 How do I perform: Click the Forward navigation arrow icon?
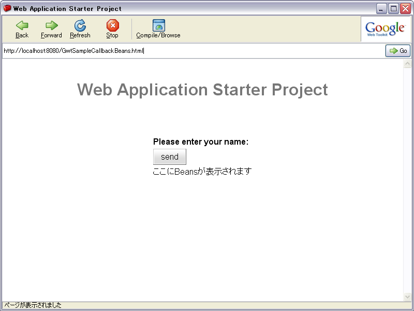coord(51,25)
